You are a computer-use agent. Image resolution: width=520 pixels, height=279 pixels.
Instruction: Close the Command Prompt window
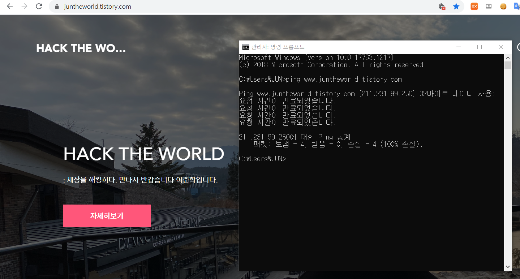coord(501,47)
